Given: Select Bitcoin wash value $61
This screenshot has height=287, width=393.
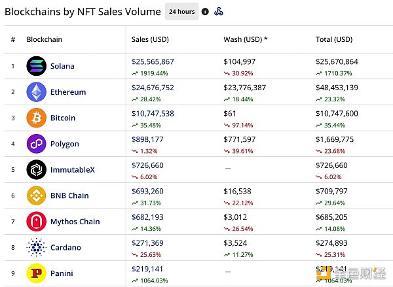Looking at the screenshot, I should click(x=230, y=114).
